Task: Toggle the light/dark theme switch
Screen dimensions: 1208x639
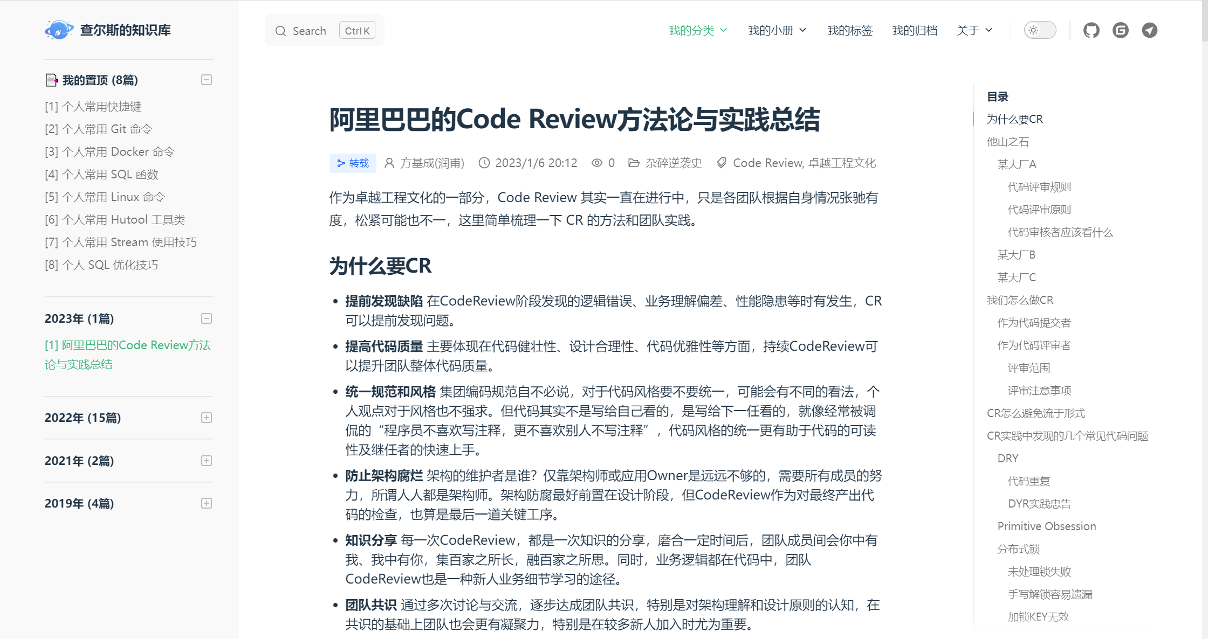Action: click(1039, 30)
